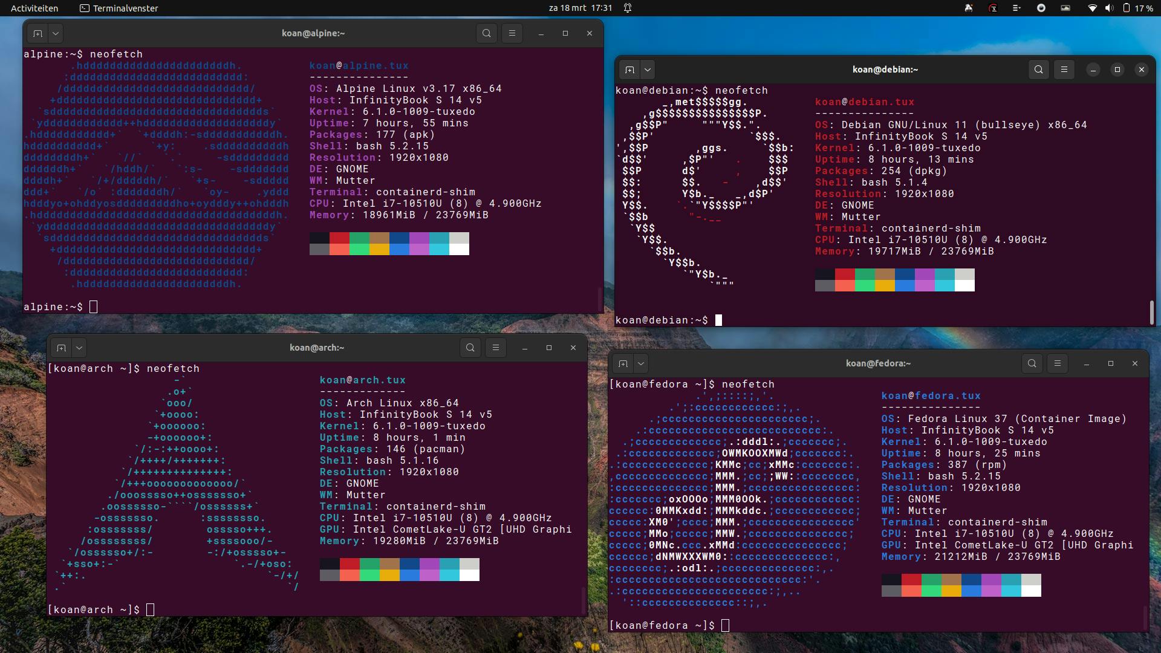Maximize the fedora terminal window
The height and width of the screenshot is (653, 1161).
click(x=1110, y=363)
